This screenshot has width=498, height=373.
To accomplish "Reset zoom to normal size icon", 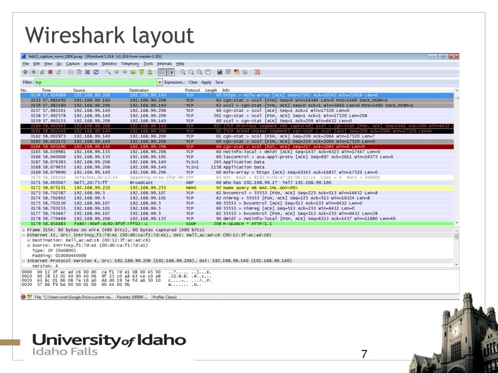I will pos(199,72).
